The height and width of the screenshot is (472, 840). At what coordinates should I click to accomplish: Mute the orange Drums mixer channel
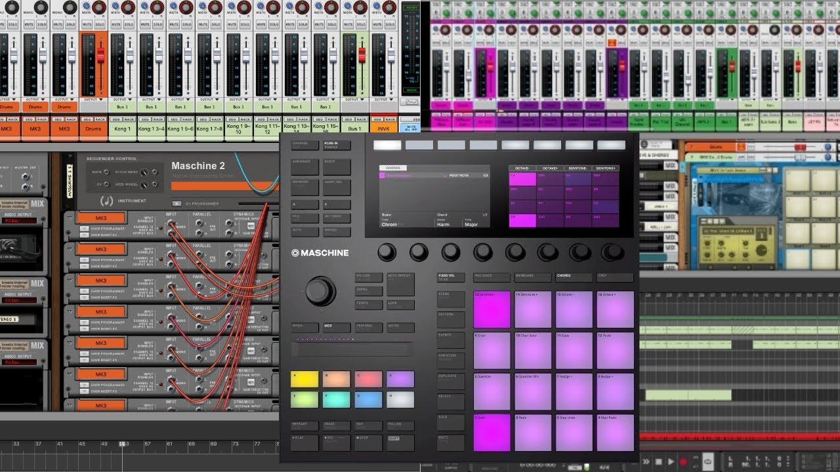click(85, 24)
